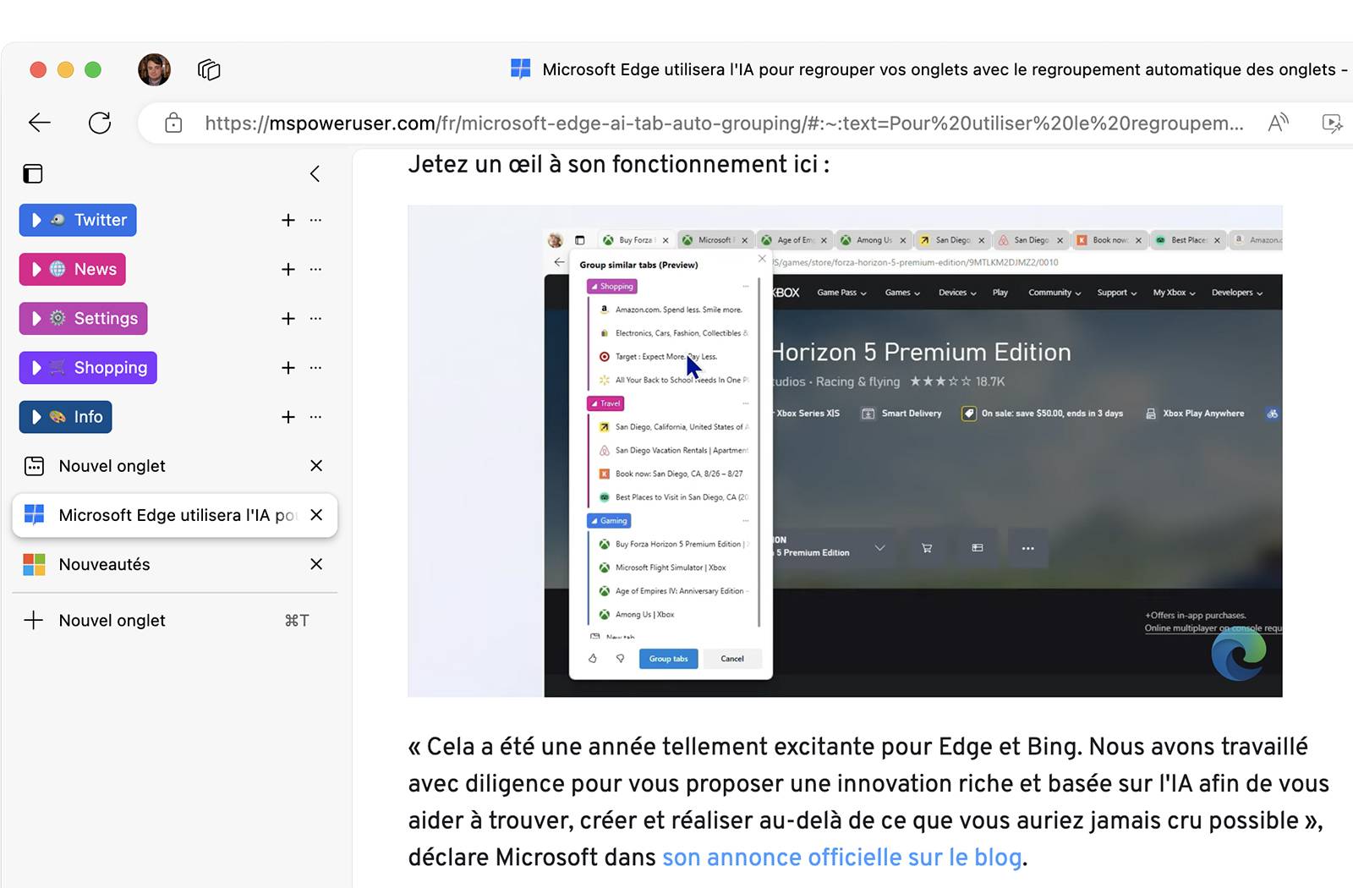Click inside the address bar

click(676, 123)
